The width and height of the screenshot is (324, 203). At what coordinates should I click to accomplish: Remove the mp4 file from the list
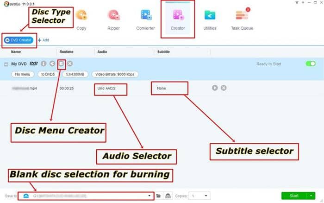[x=224, y=88]
